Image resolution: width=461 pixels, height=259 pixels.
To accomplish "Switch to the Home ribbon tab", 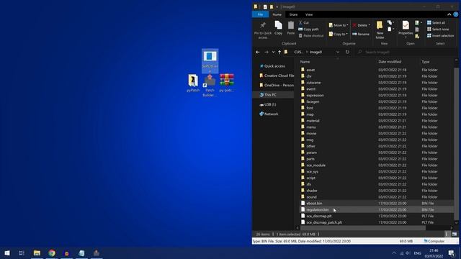I will (x=277, y=14).
